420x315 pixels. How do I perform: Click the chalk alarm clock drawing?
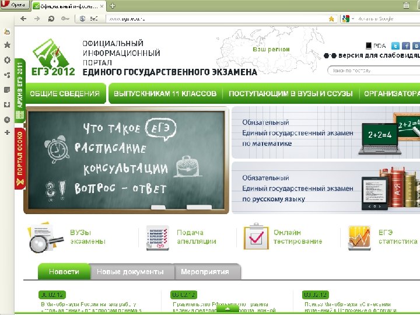point(57,149)
